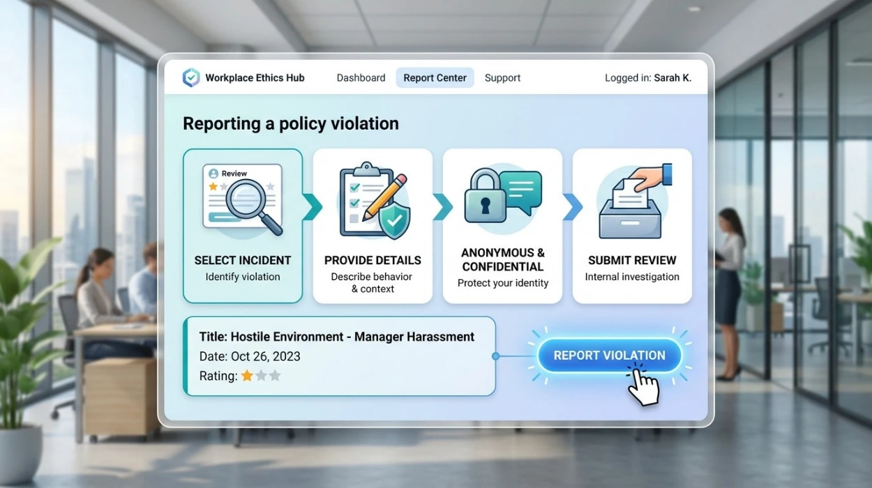Click the SUBMIT REVIEW heading
The image size is (872, 488).
coord(632,260)
